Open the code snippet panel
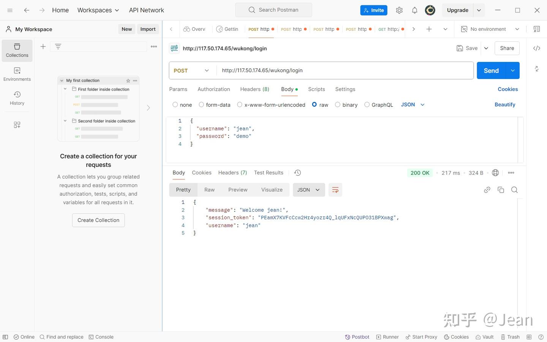The image size is (547, 342). tap(537, 48)
